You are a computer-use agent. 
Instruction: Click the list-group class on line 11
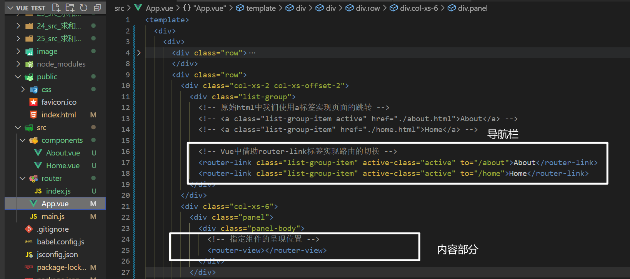pos(265,97)
